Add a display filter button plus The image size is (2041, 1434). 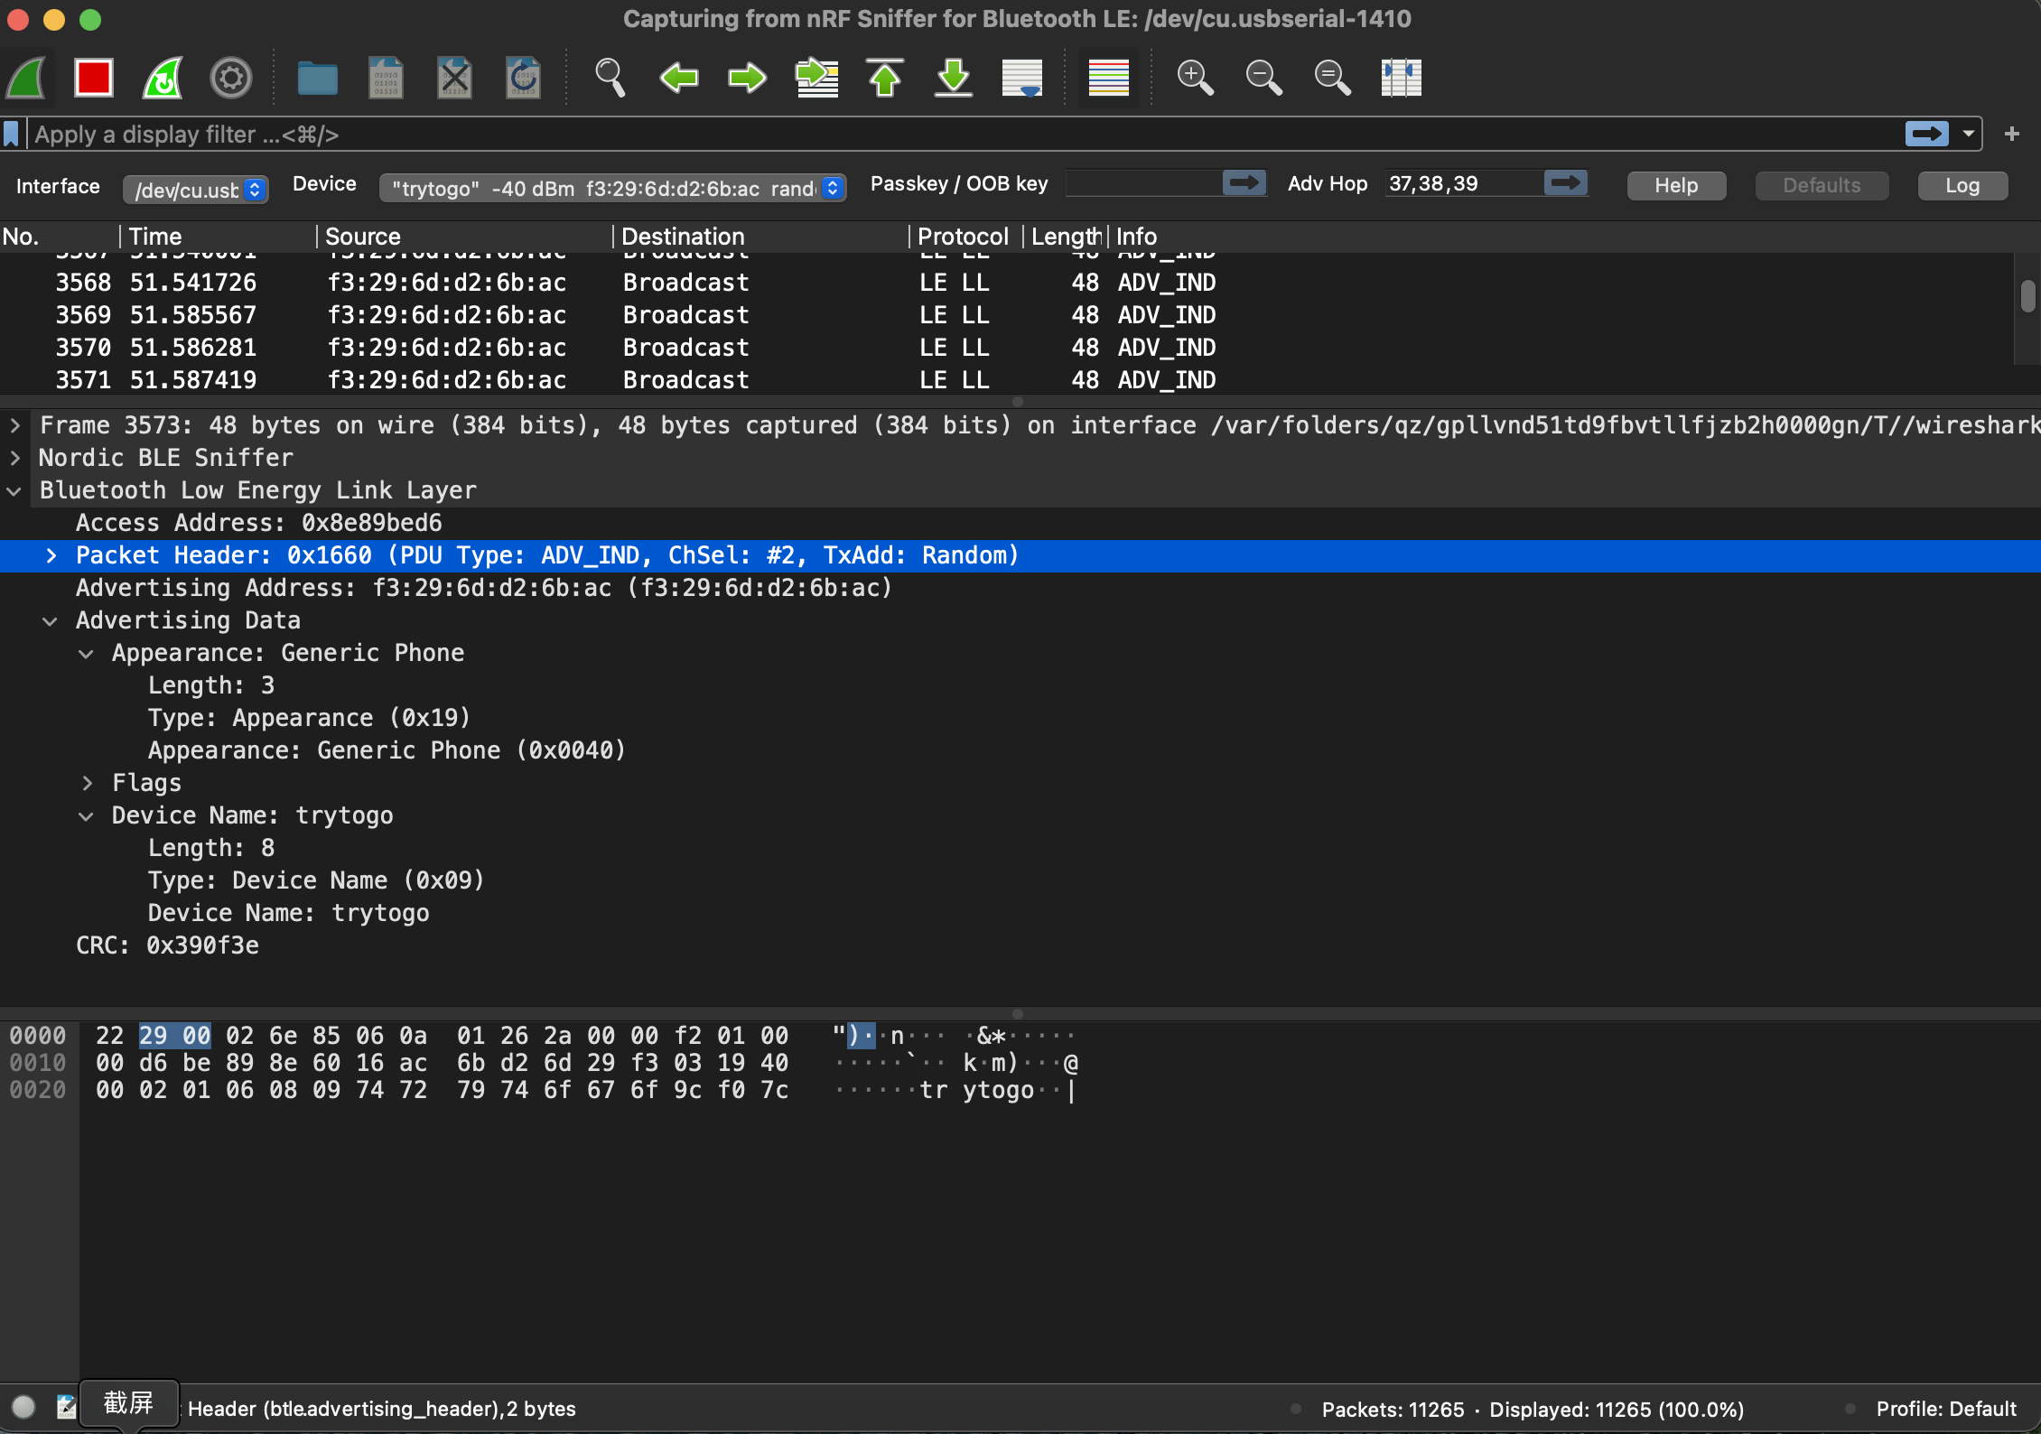coord(2012,135)
